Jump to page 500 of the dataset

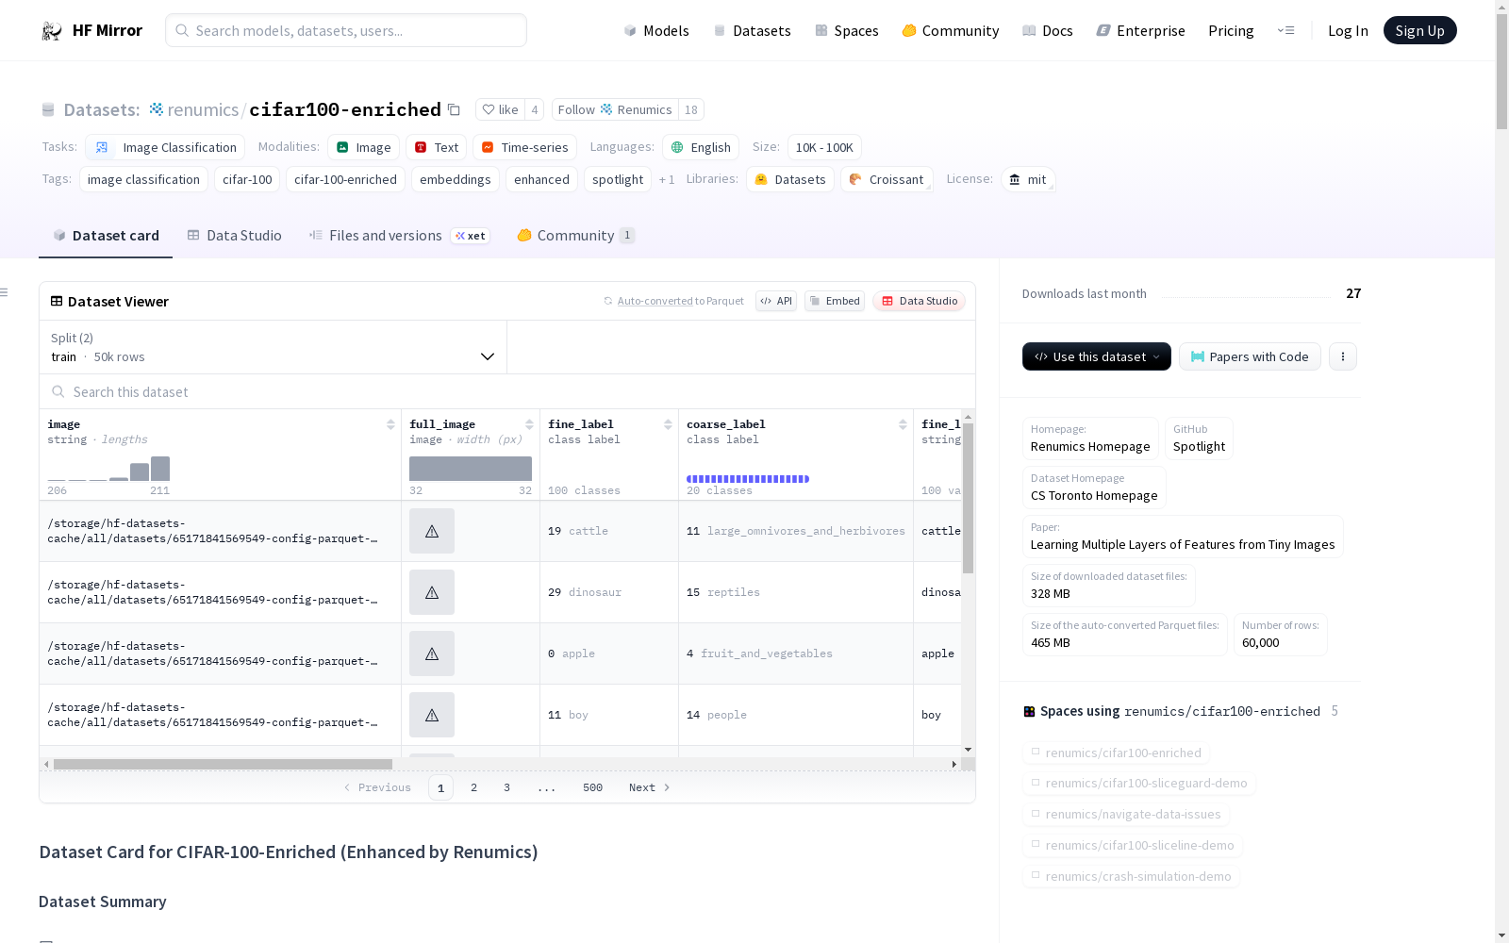pos(592,787)
